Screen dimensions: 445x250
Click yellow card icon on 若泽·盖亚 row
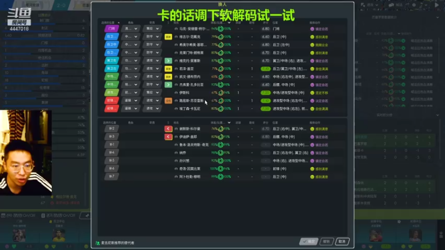pos(168,68)
